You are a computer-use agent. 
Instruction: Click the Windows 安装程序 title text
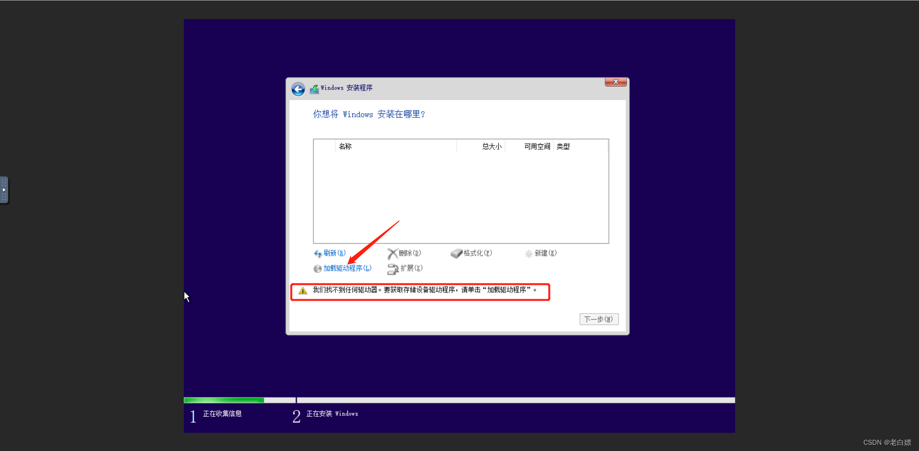[x=347, y=88]
